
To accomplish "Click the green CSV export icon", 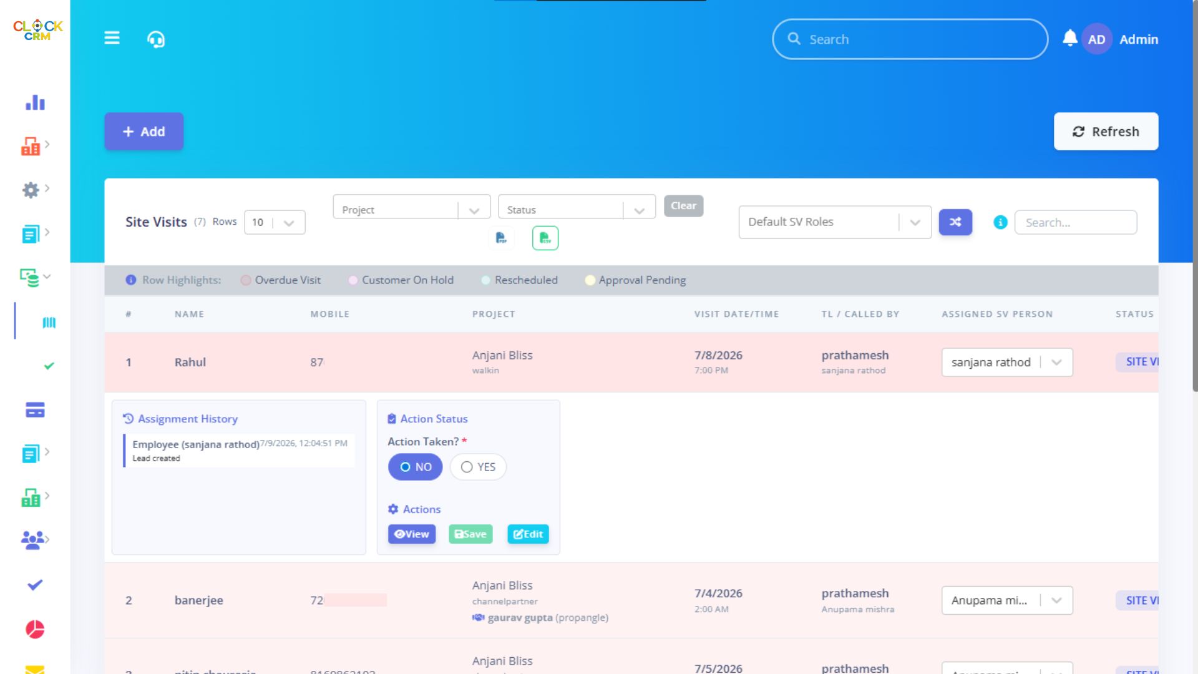I will (545, 238).
